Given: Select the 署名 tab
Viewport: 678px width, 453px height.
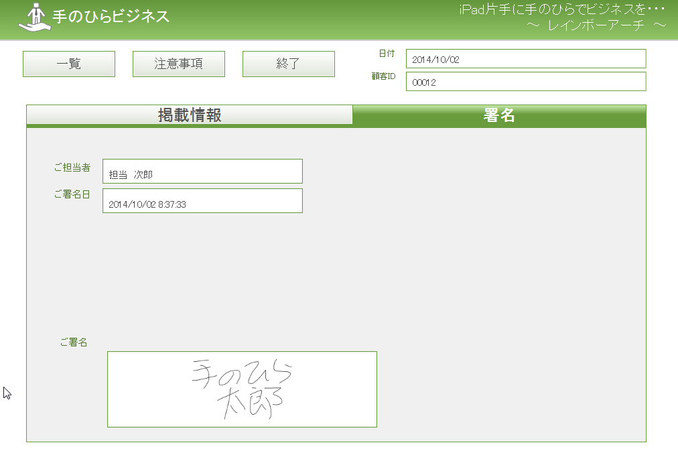Looking at the screenshot, I should coord(499,115).
